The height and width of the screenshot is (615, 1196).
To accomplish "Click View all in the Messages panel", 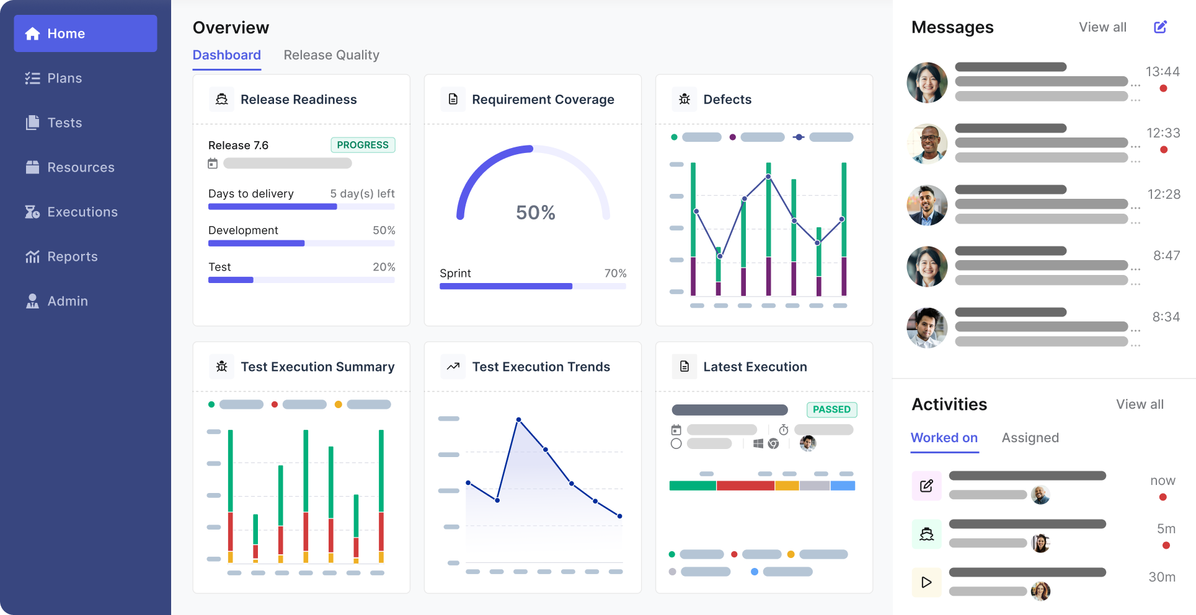I will tap(1102, 27).
